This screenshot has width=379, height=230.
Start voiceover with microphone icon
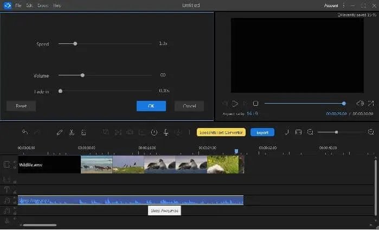[x=166, y=132]
